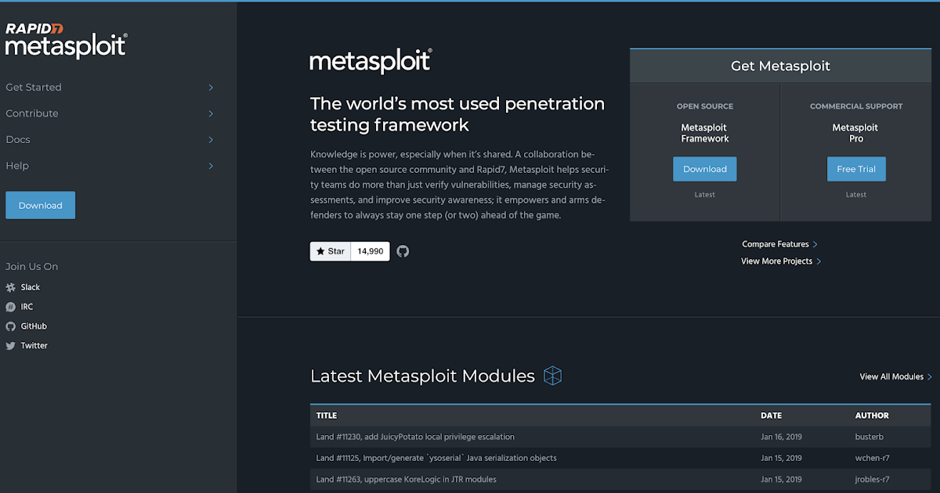This screenshot has width=940, height=493.
Task: Expand the Contribute section chevron
Action: (x=210, y=113)
